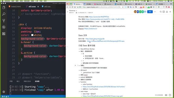This screenshot has width=174, height=98.
Task: Click the Chrome home button
Action: pyautogui.click(x=75, y=7)
